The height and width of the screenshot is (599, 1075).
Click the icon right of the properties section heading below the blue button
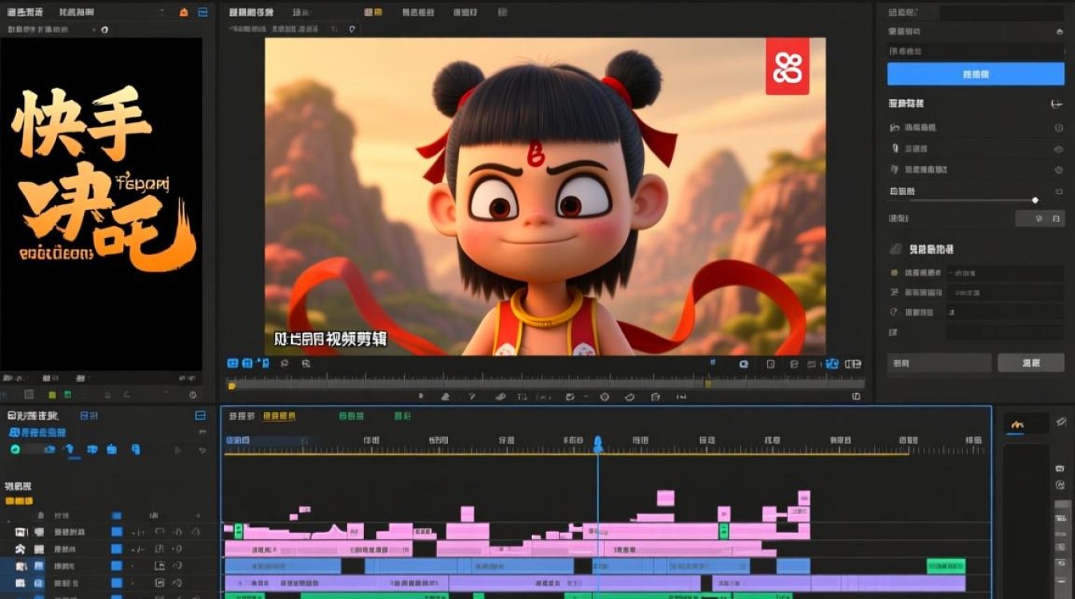coord(1055,104)
